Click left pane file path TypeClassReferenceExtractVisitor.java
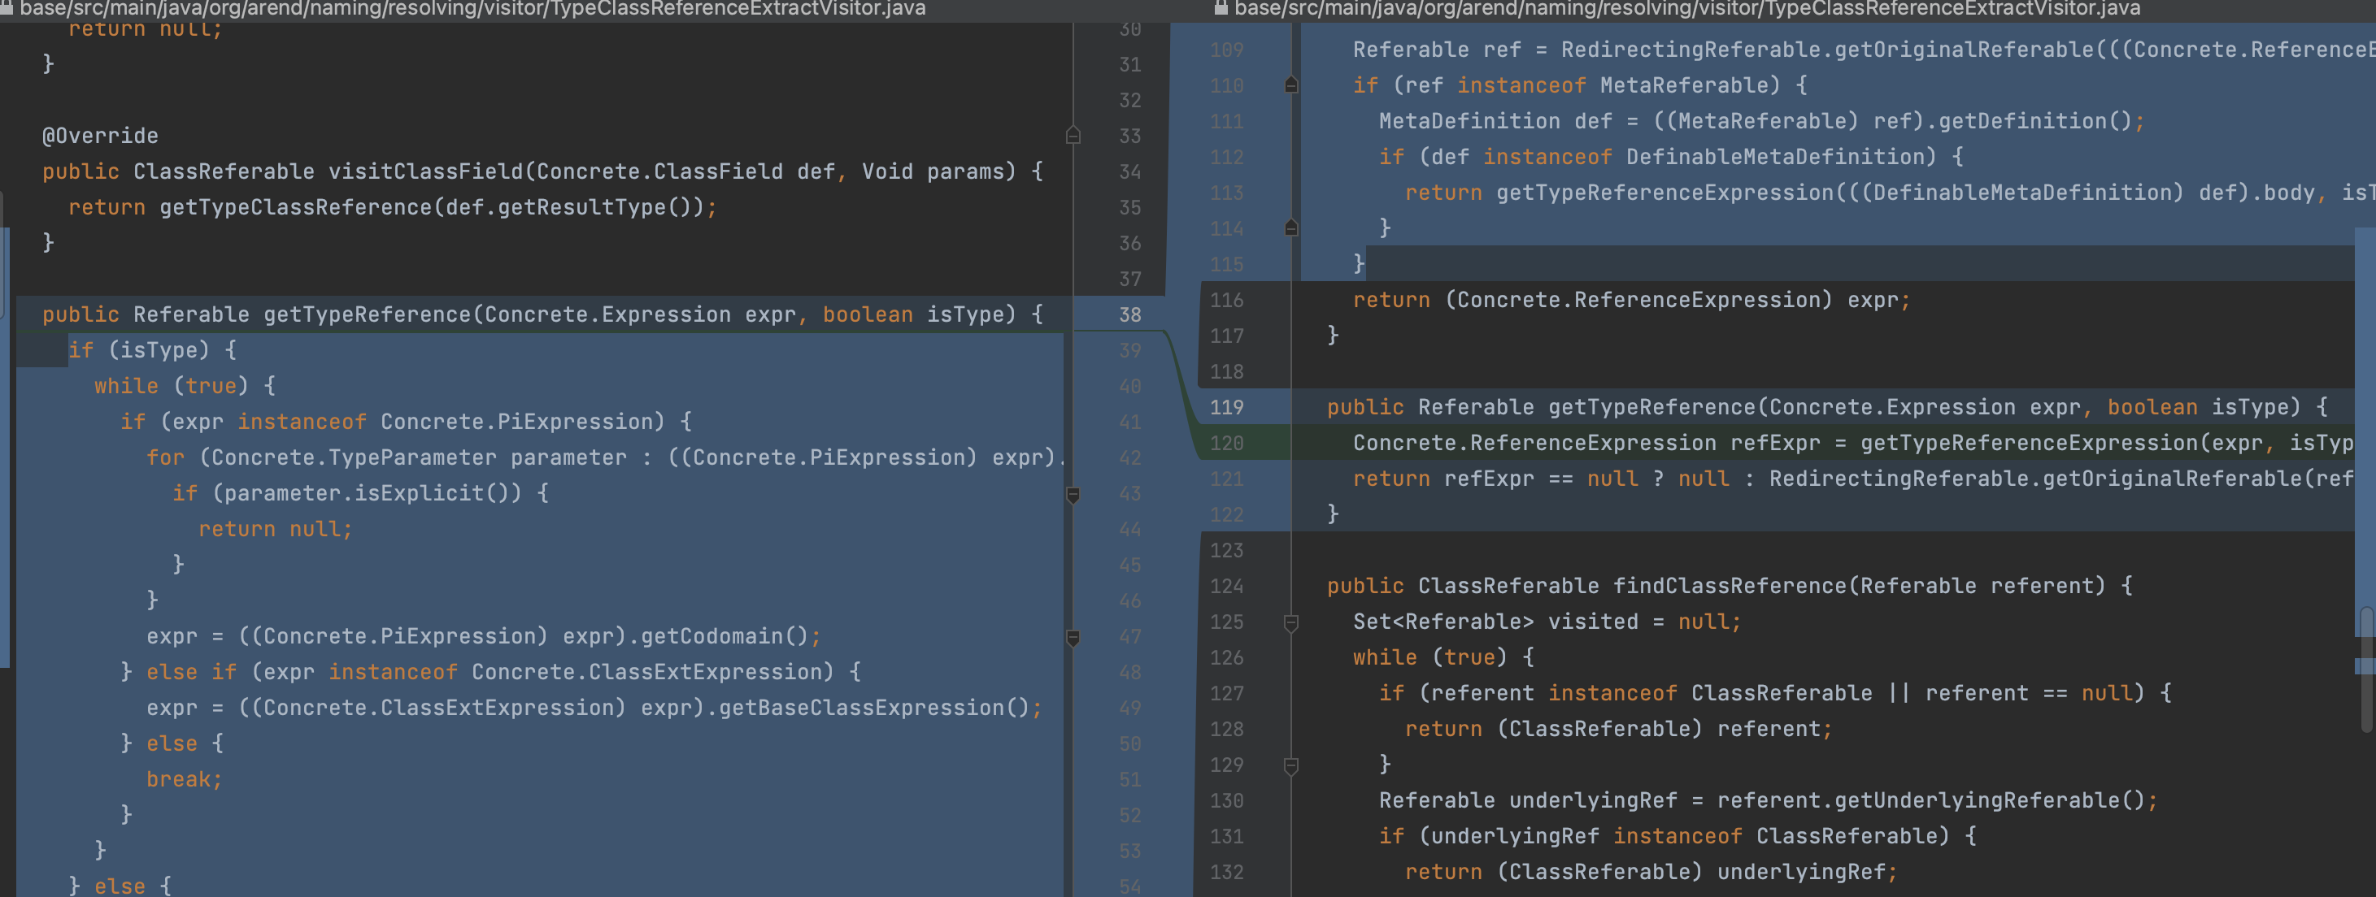Image resolution: width=2376 pixels, height=897 pixels. tap(472, 8)
